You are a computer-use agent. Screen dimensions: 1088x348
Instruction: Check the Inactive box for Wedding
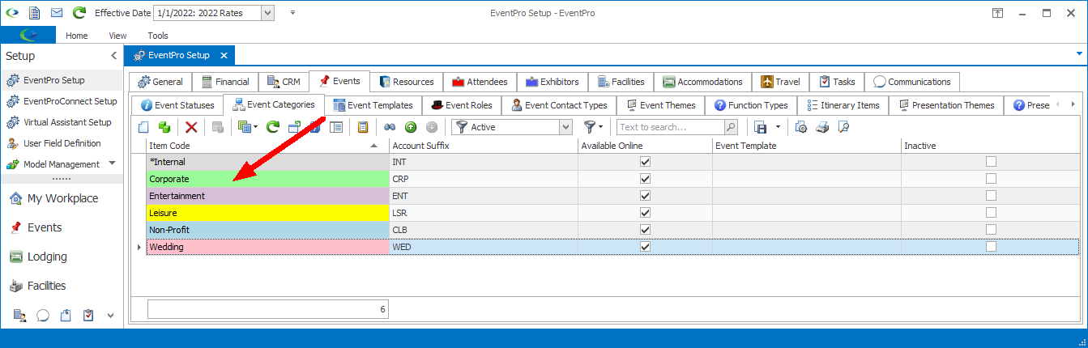[x=991, y=247]
